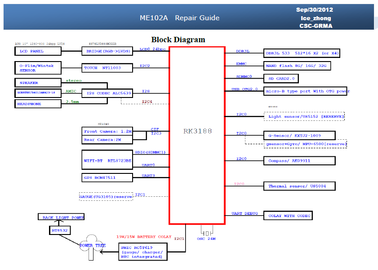Select the 'SN75LVDS83BDGGR' part number text

102,44
